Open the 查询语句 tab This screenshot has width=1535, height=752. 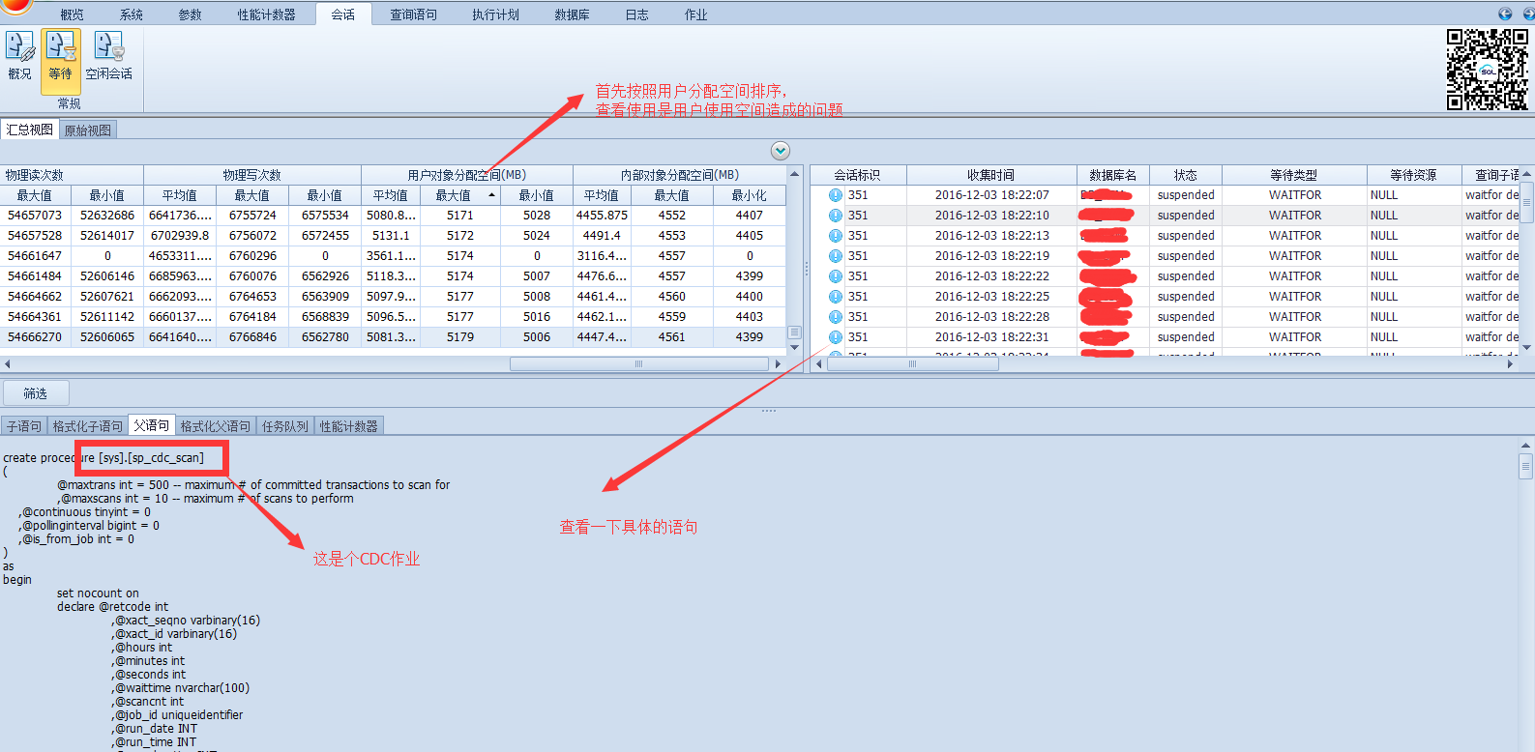click(x=414, y=14)
